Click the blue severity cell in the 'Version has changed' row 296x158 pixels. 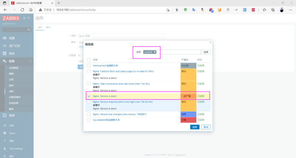(188, 114)
